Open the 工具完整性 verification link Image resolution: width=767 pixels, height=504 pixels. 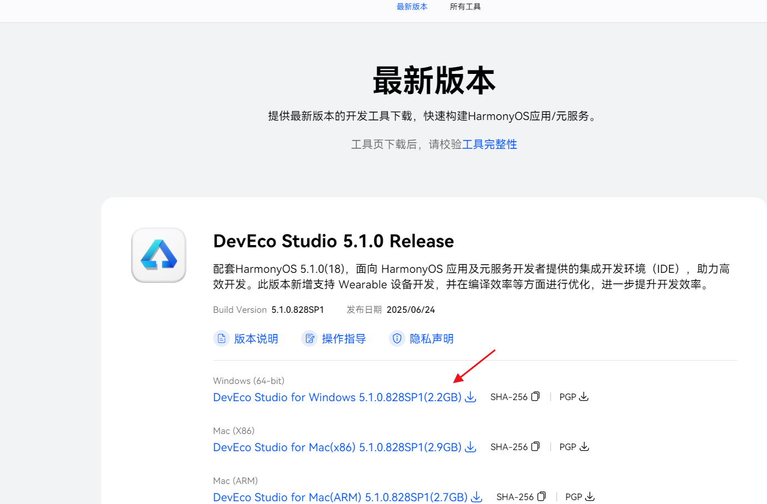489,144
